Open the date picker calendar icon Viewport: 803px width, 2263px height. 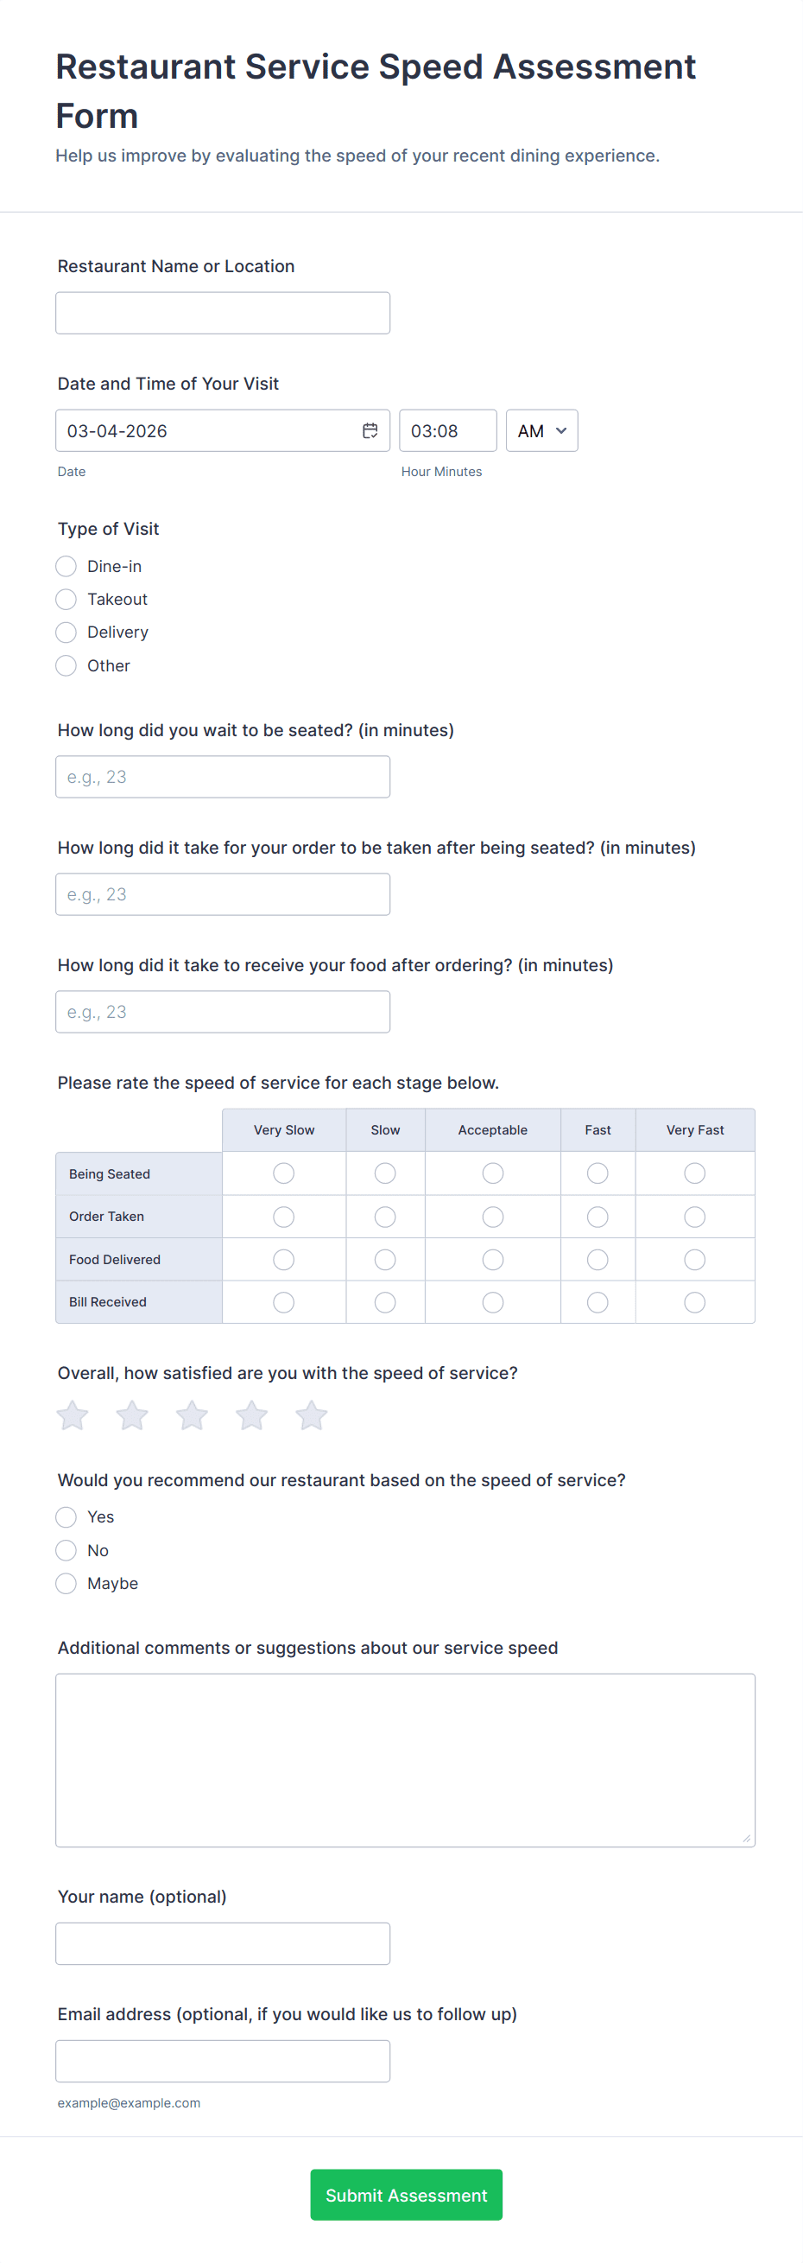370,430
